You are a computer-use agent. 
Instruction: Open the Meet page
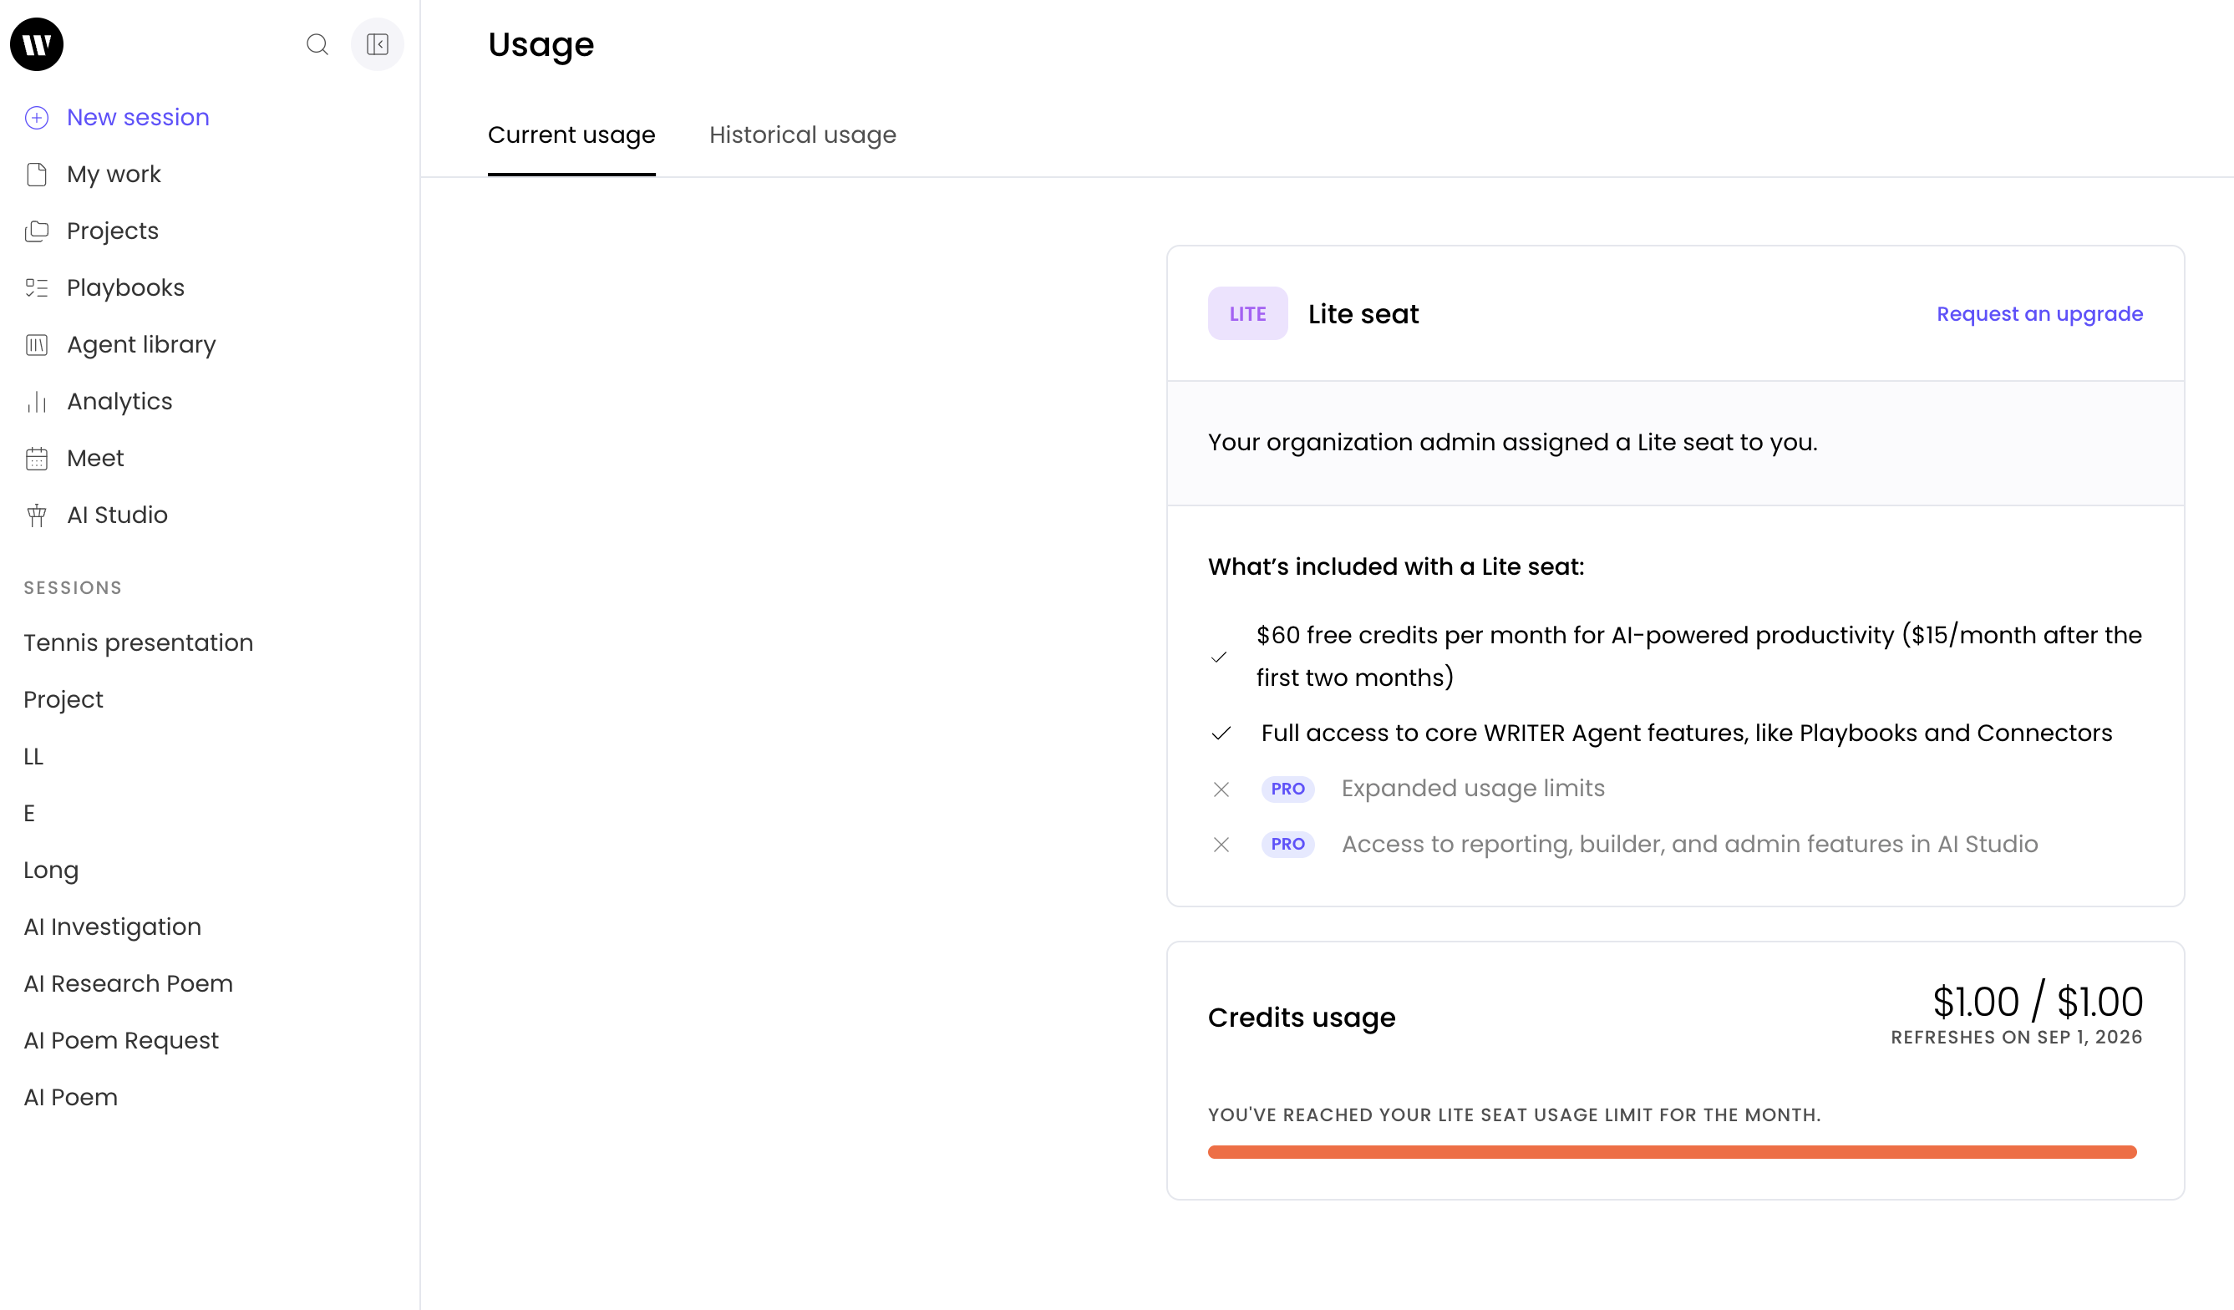[x=95, y=458]
